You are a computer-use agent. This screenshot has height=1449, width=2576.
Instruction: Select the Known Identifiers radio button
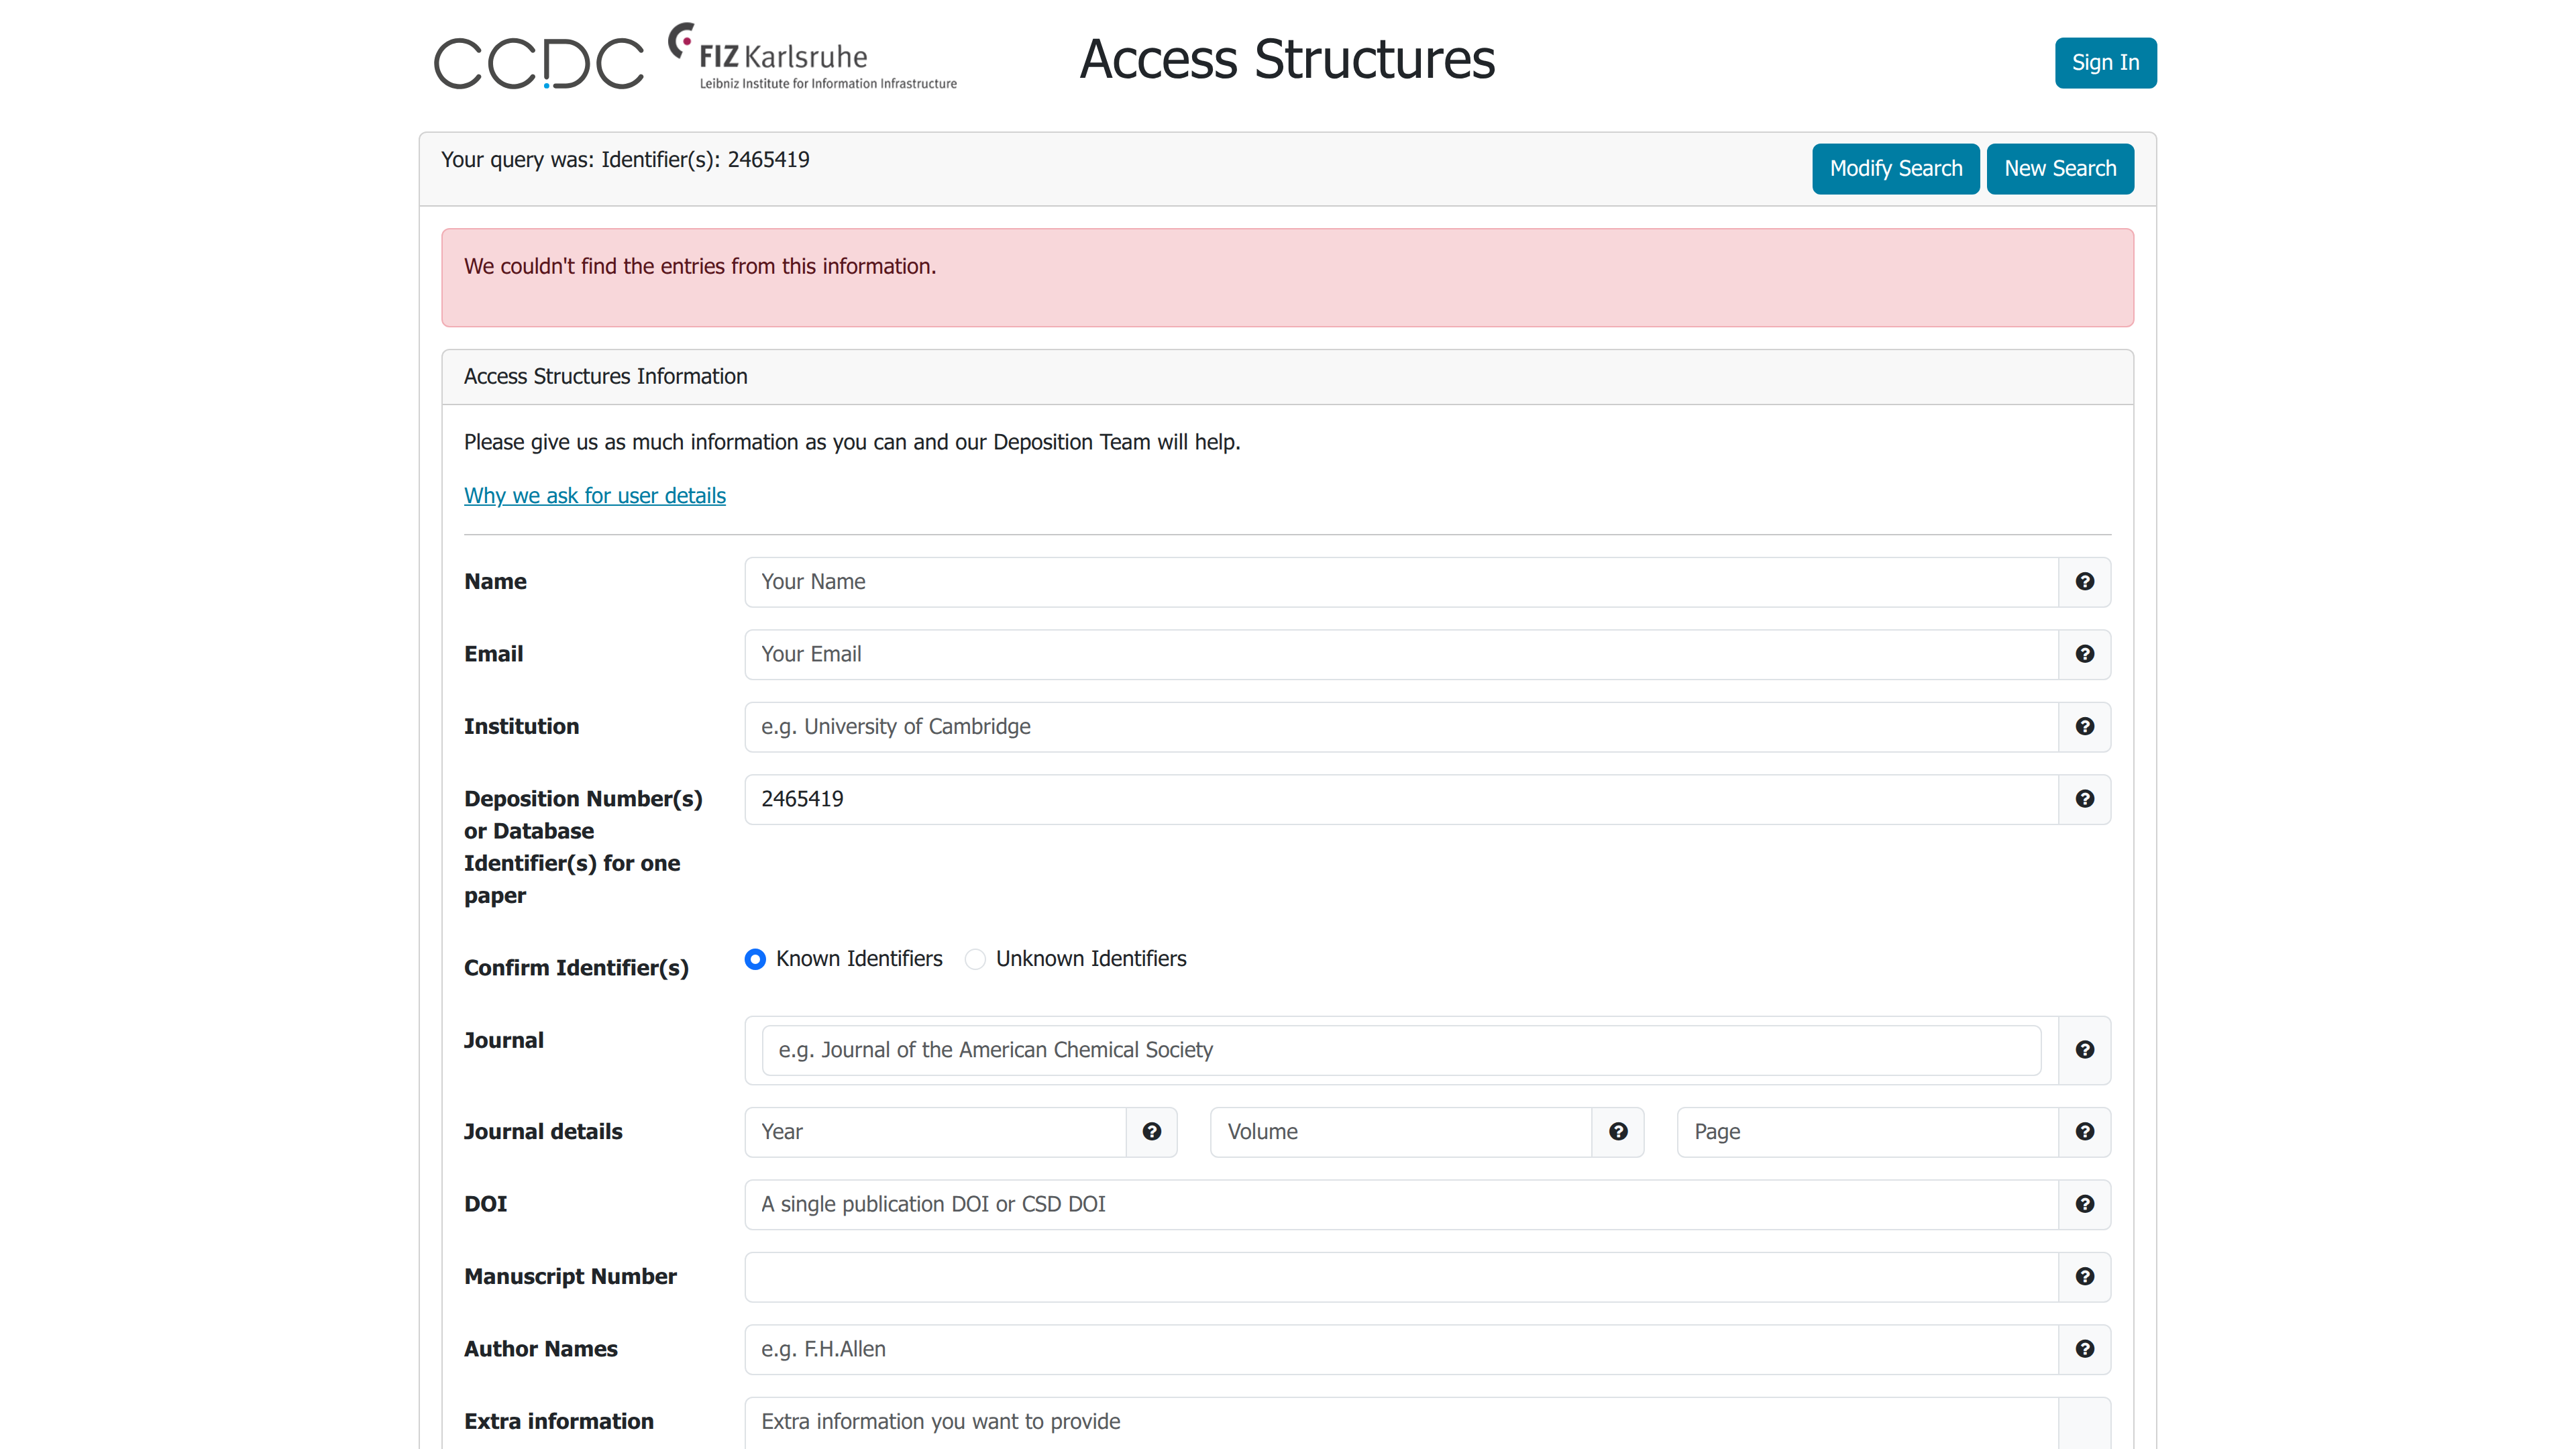click(755, 960)
